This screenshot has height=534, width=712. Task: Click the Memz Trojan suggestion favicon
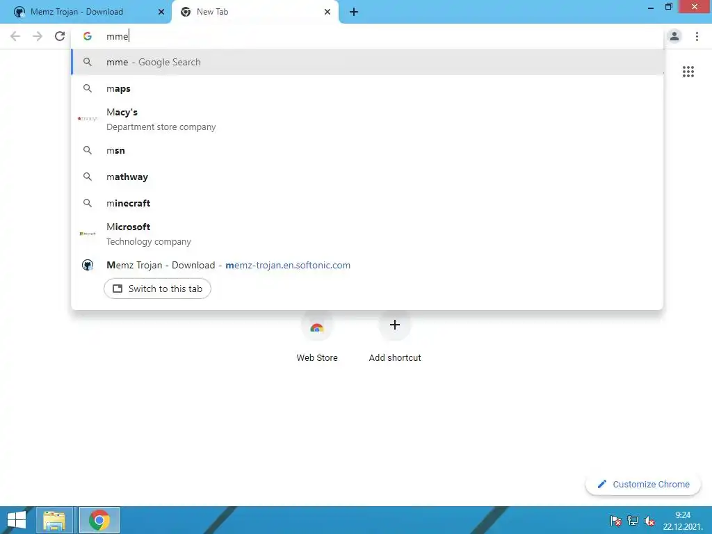pyautogui.click(x=88, y=265)
